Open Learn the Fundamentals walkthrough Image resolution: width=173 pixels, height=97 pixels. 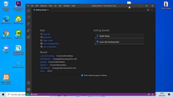[119, 42]
